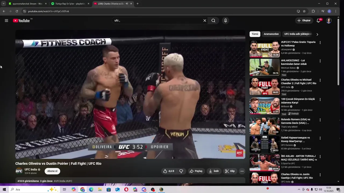344x193 pixels.
Task: Open the Oluştur create button
Action: 304,21
